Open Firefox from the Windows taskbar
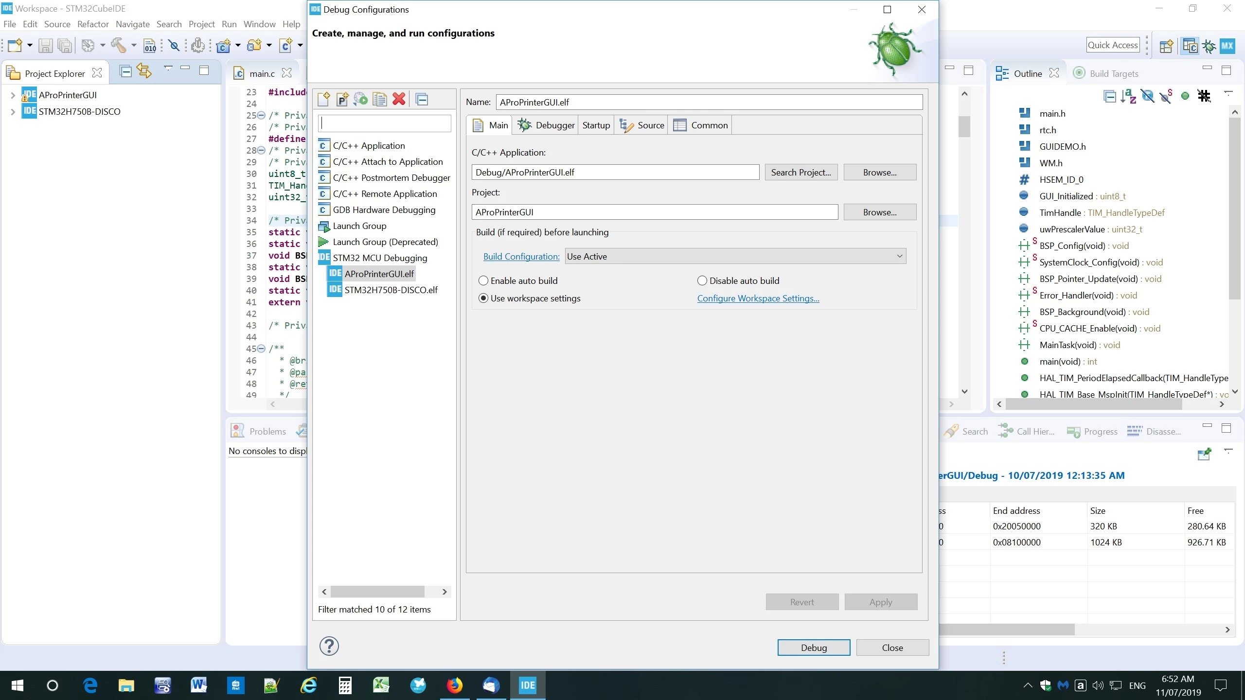The width and height of the screenshot is (1245, 700). pyautogui.click(x=454, y=685)
